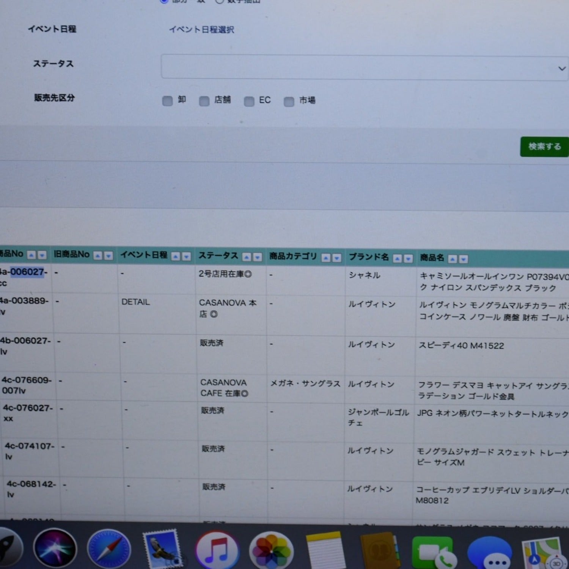569x569 pixels.
Task: Click the モノグラムジャガード スウェット product name
Action: click(493, 457)
